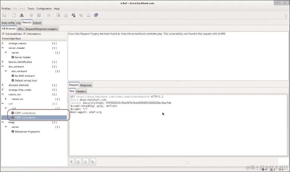Collapse the top-level dns_wildcard node

pos(3,66)
